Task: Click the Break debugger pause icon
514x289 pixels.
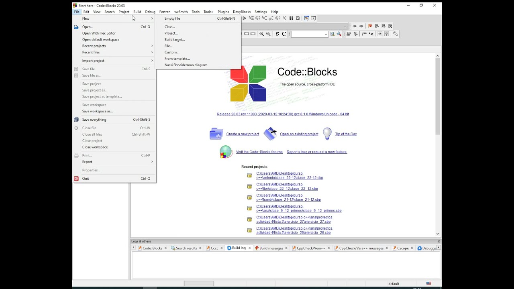Action: (291, 18)
